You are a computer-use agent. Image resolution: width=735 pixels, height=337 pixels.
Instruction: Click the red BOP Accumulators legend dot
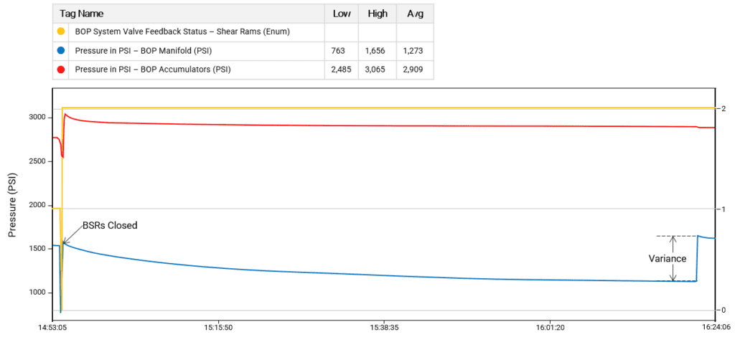(x=62, y=70)
